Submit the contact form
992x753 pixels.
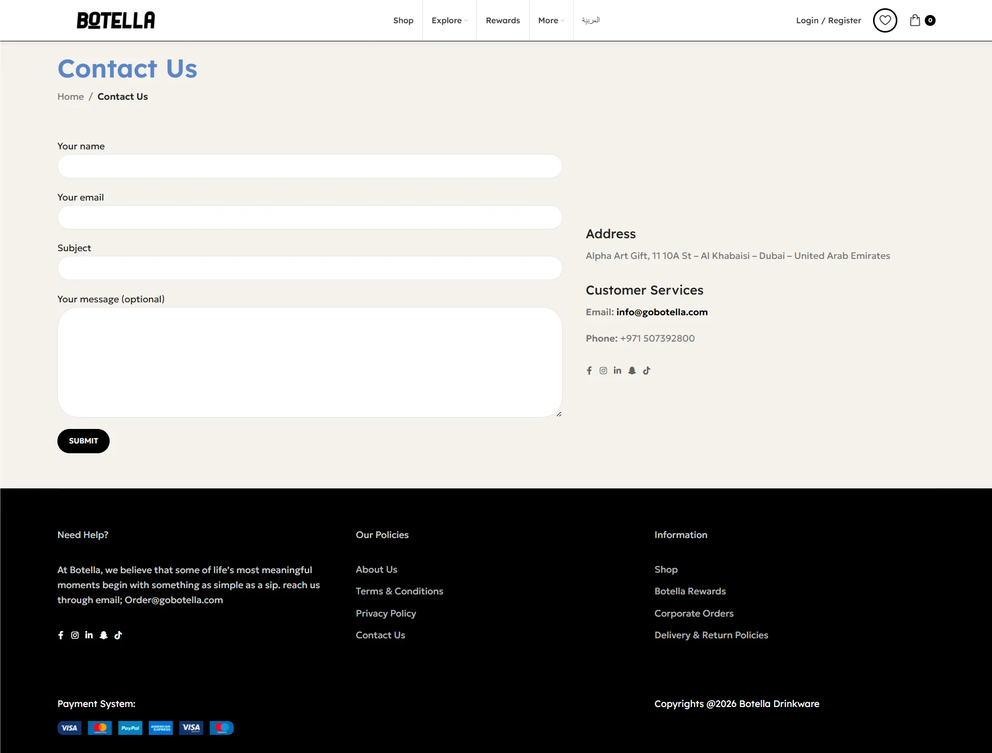click(x=83, y=441)
